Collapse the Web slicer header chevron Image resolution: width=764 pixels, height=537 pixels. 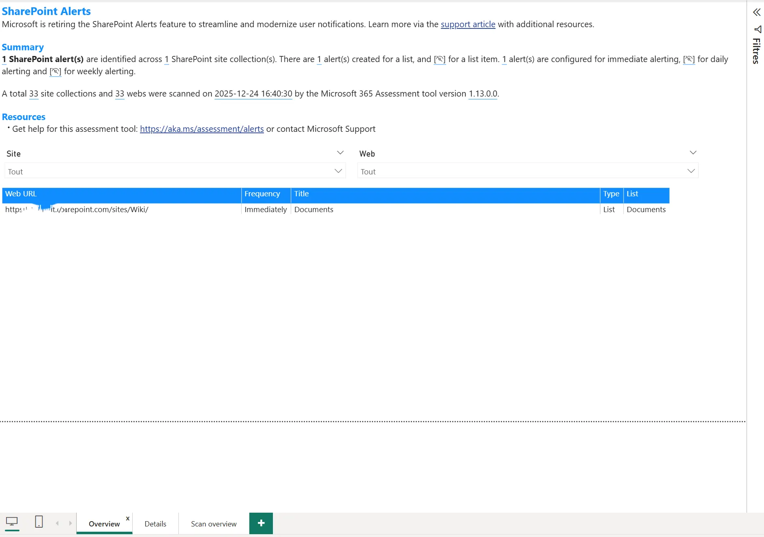tap(693, 153)
